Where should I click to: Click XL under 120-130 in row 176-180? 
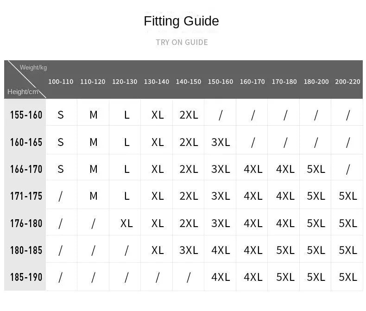click(x=126, y=223)
